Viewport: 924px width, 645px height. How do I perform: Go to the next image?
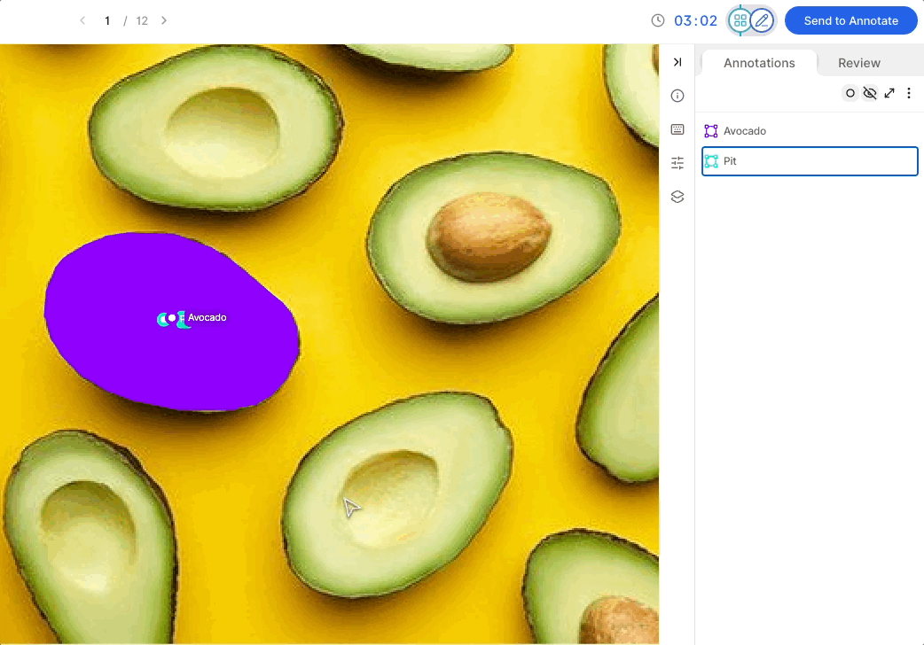click(164, 20)
